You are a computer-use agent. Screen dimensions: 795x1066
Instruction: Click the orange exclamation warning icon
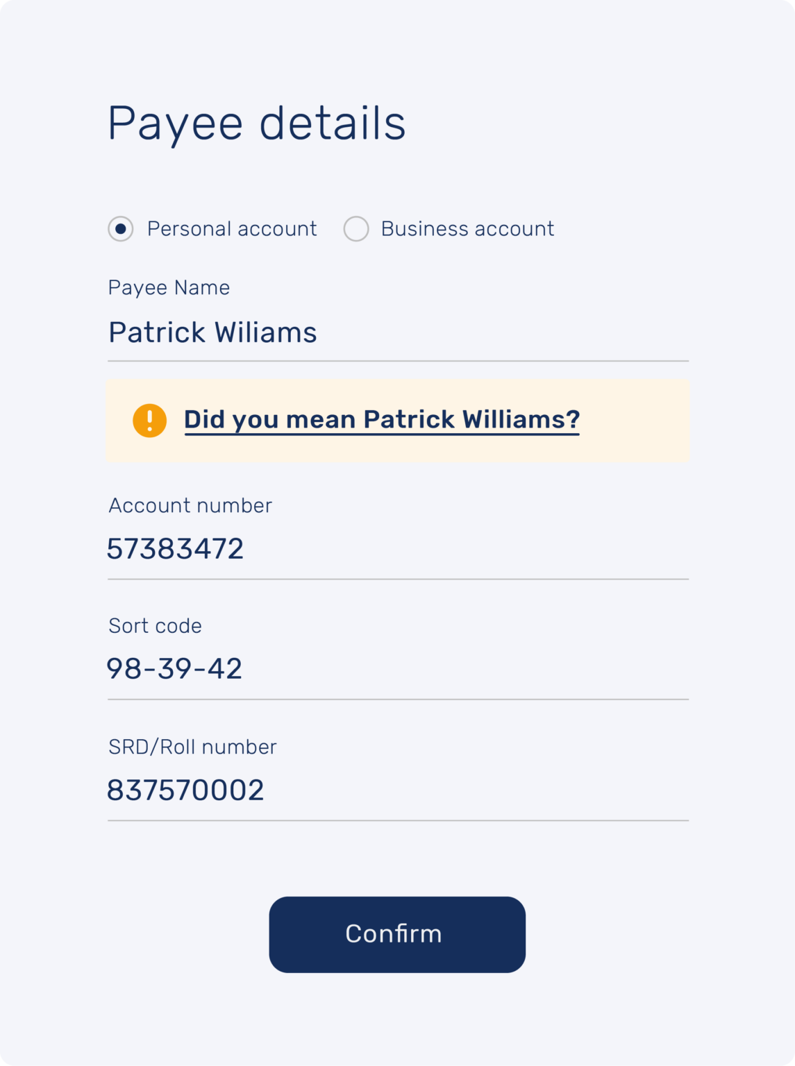click(x=150, y=421)
